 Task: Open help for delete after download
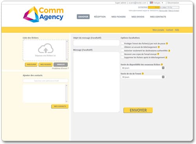pyautogui.click(x=166, y=57)
